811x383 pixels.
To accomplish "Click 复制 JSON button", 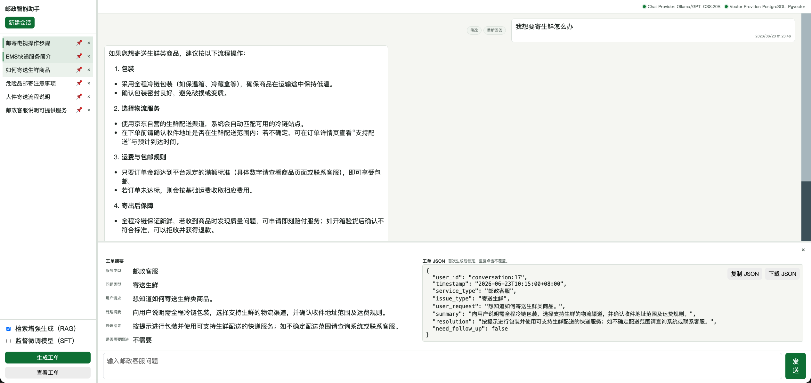I will pyautogui.click(x=745, y=274).
